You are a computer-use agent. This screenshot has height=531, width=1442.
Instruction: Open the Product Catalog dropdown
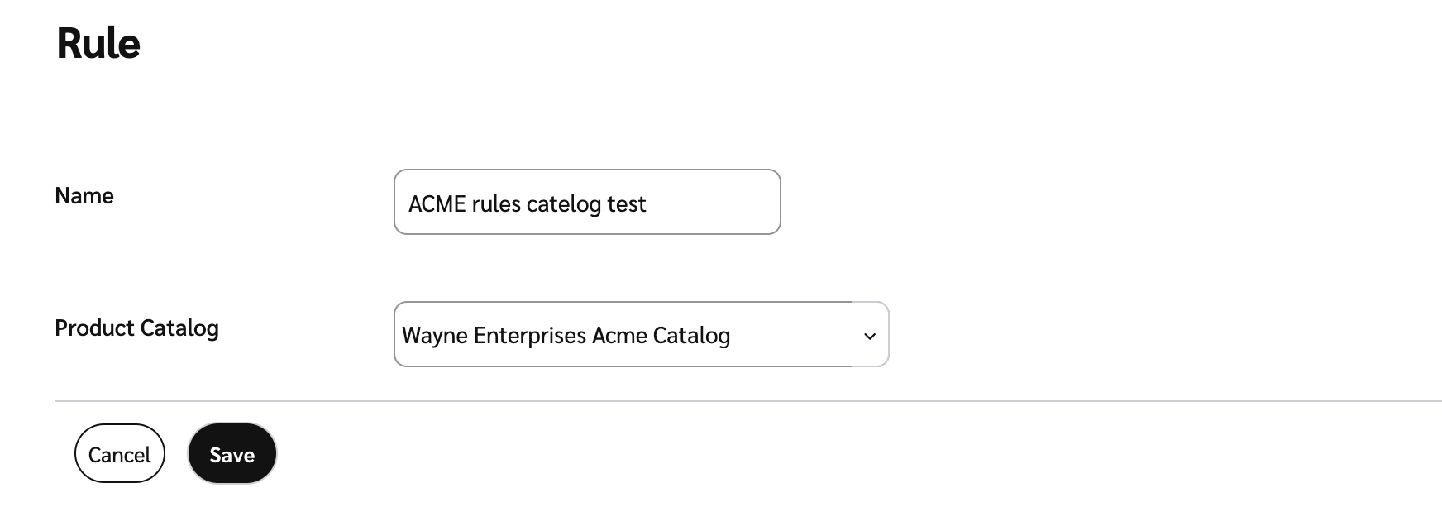(x=641, y=334)
